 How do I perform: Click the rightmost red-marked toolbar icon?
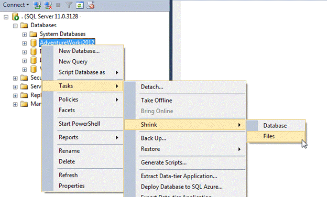(x=91, y=5)
